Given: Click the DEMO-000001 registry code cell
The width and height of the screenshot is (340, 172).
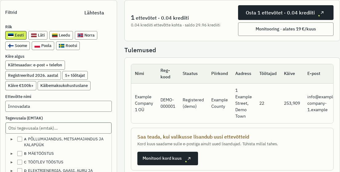Looking at the screenshot, I should pyautogui.click(x=168, y=103).
